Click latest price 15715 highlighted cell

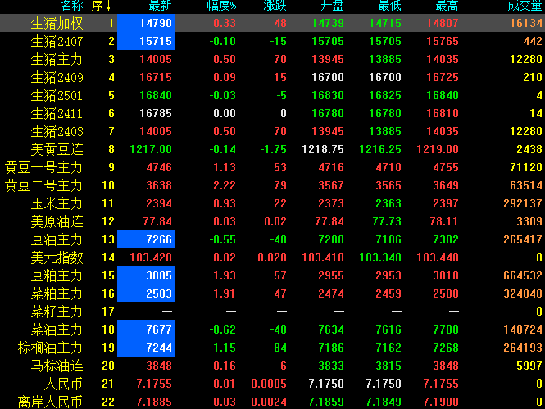pyautogui.click(x=146, y=41)
